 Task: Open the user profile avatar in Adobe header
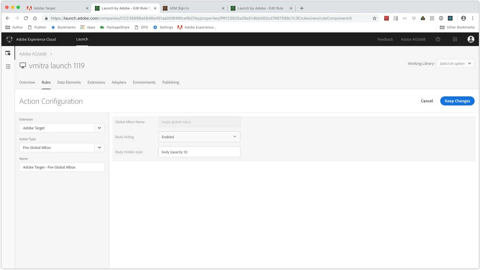click(x=471, y=39)
